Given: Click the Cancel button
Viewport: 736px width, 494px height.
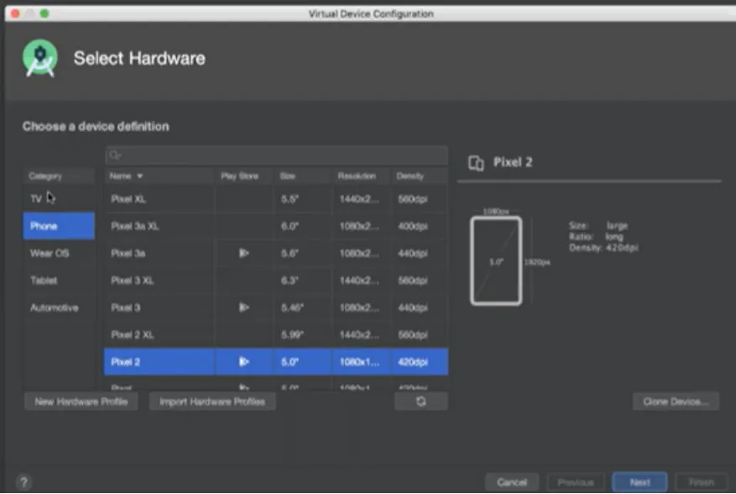Looking at the screenshot, I should [x=512, y=482].
